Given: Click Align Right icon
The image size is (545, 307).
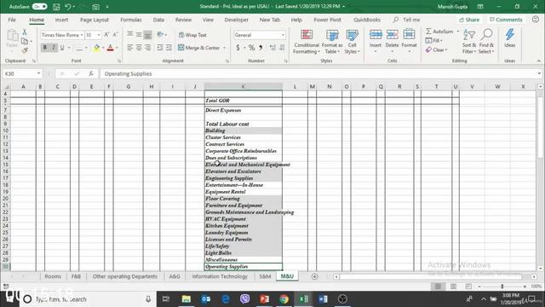Looking at the screenshot, I should coord(147,48).
